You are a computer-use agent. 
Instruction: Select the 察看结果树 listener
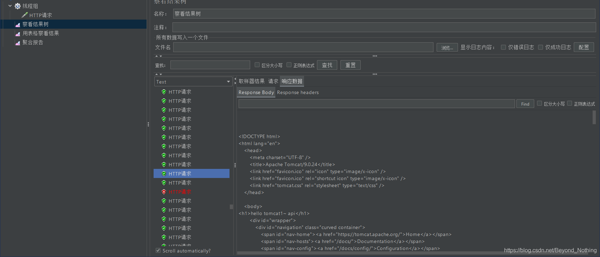[x=35, y=24]
